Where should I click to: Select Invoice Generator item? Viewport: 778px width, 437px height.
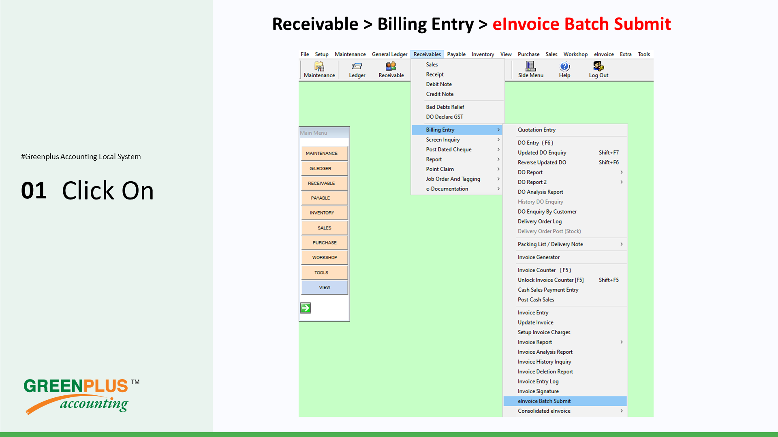pyautogui.click(x=565, y=257)
